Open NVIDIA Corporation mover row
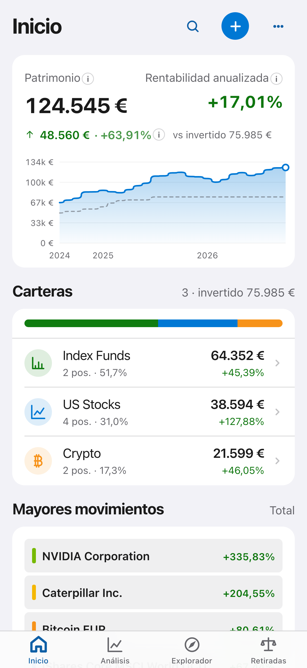 click(153, 555)
